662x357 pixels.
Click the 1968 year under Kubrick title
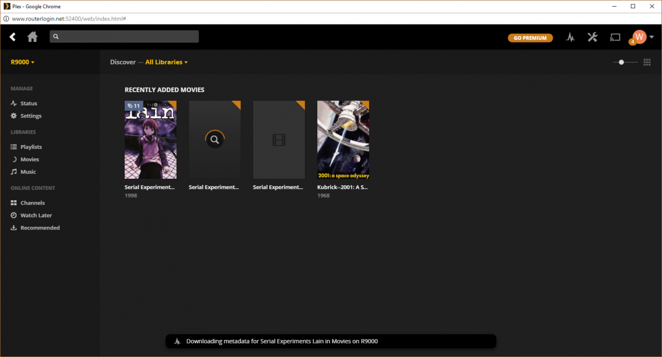[323, 196]
